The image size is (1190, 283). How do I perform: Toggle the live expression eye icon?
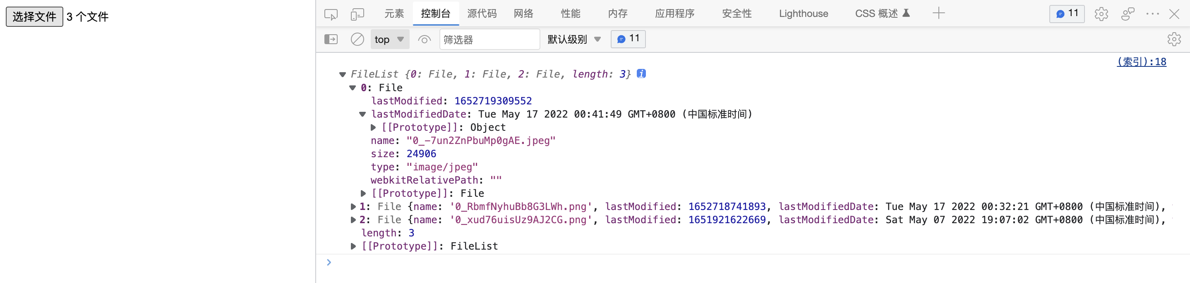pyautogui.click(x=424, y=40)
